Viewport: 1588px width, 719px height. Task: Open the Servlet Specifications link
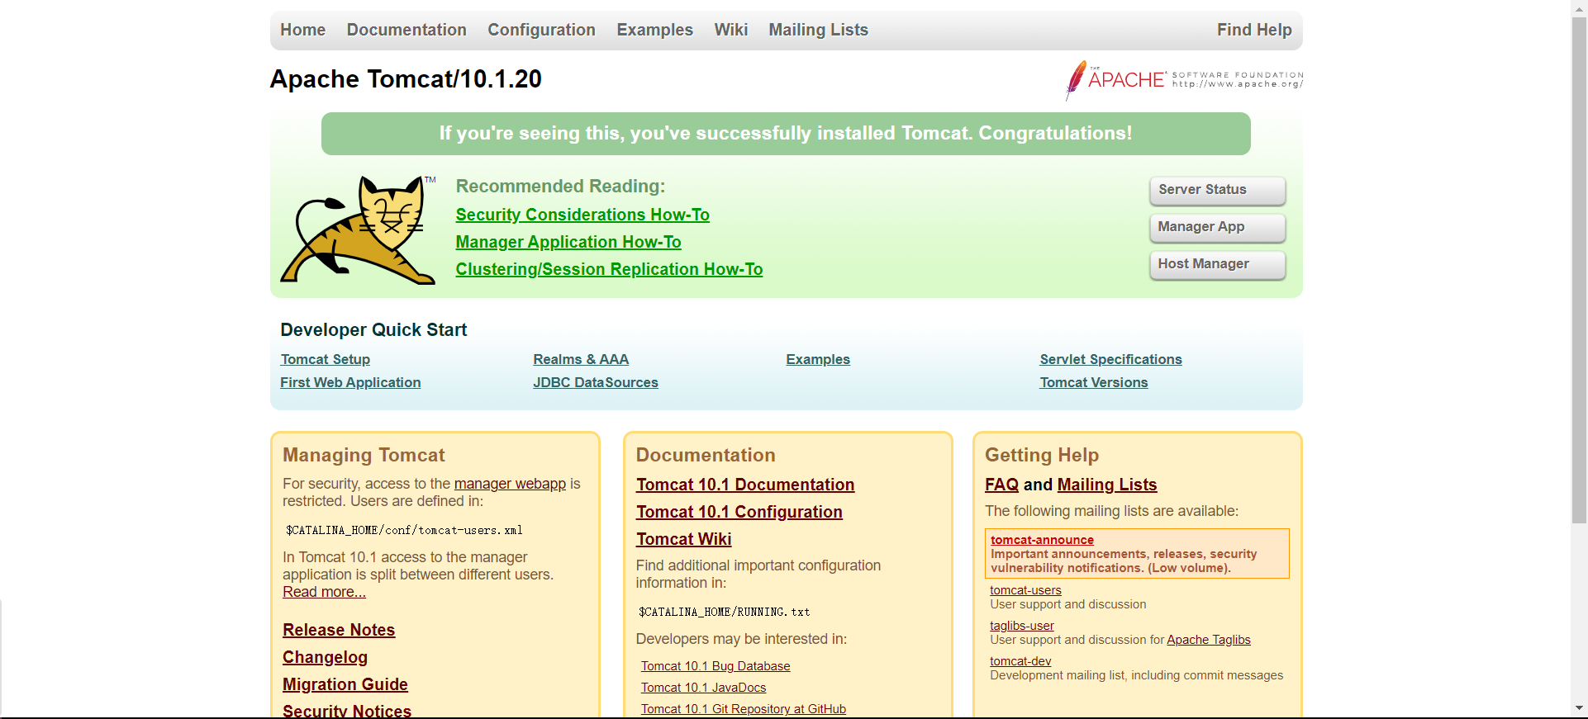1110,359
